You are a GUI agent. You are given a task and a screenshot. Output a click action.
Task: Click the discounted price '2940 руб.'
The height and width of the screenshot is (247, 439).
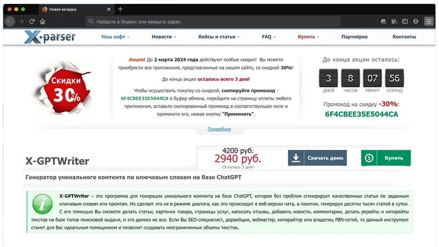[238, 159]
